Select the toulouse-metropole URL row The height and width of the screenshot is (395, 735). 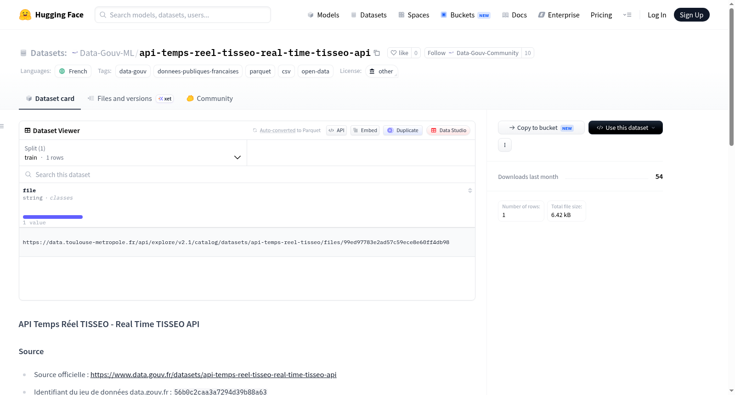pos(247,242)
